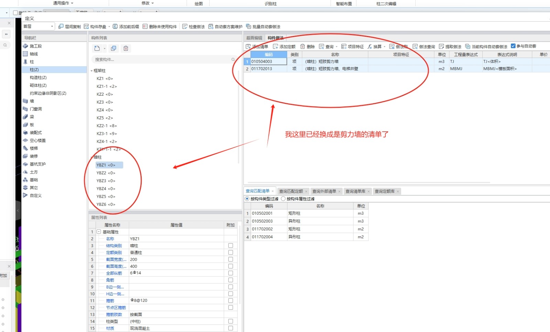Switch to 查询外部清单 tab

324,191
